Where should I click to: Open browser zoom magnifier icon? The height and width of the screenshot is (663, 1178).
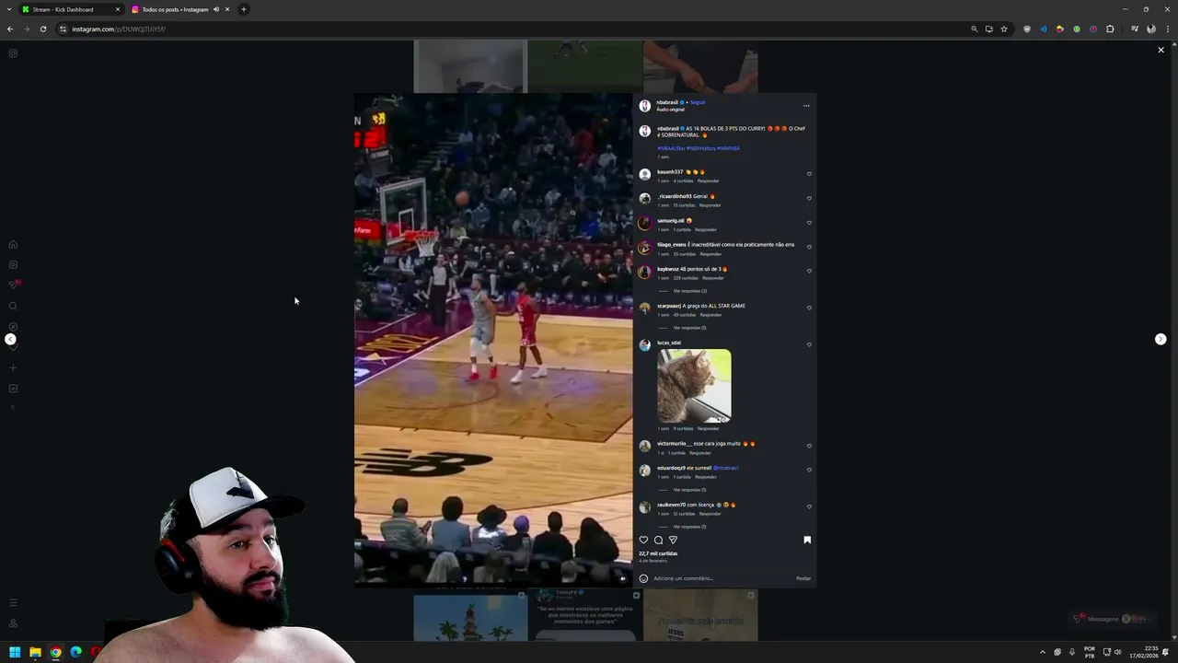(975, 29)
